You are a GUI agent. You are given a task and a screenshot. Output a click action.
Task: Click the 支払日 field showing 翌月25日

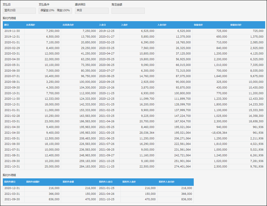point(19,11)
